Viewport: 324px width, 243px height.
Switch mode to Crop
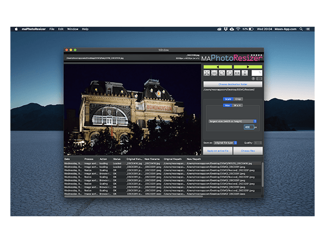click(238, 99)
